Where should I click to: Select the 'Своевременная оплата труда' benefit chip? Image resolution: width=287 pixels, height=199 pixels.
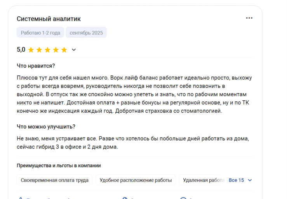(x=55, y=180)
